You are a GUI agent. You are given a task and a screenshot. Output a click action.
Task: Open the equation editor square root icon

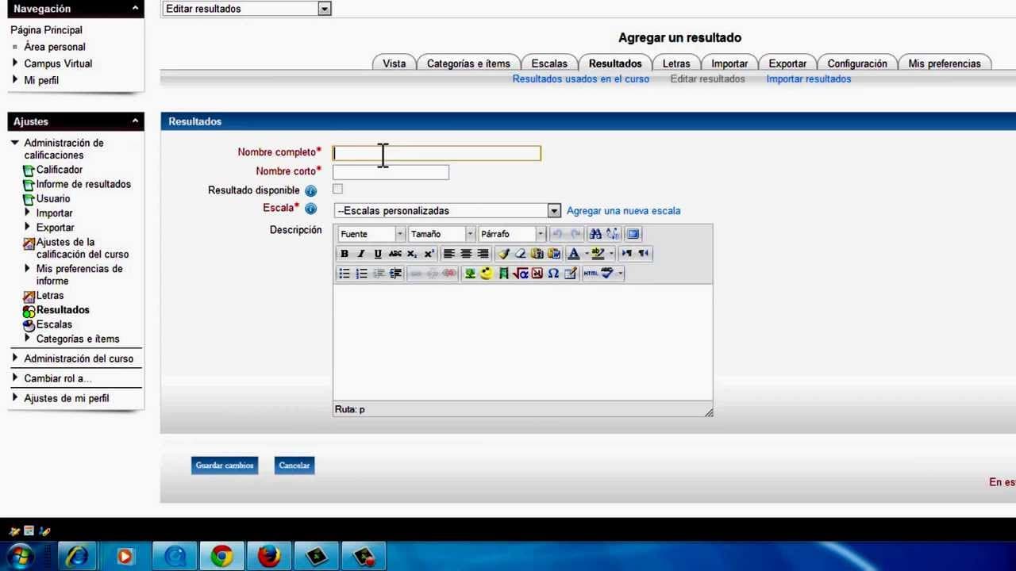click(x=521, y=274)
